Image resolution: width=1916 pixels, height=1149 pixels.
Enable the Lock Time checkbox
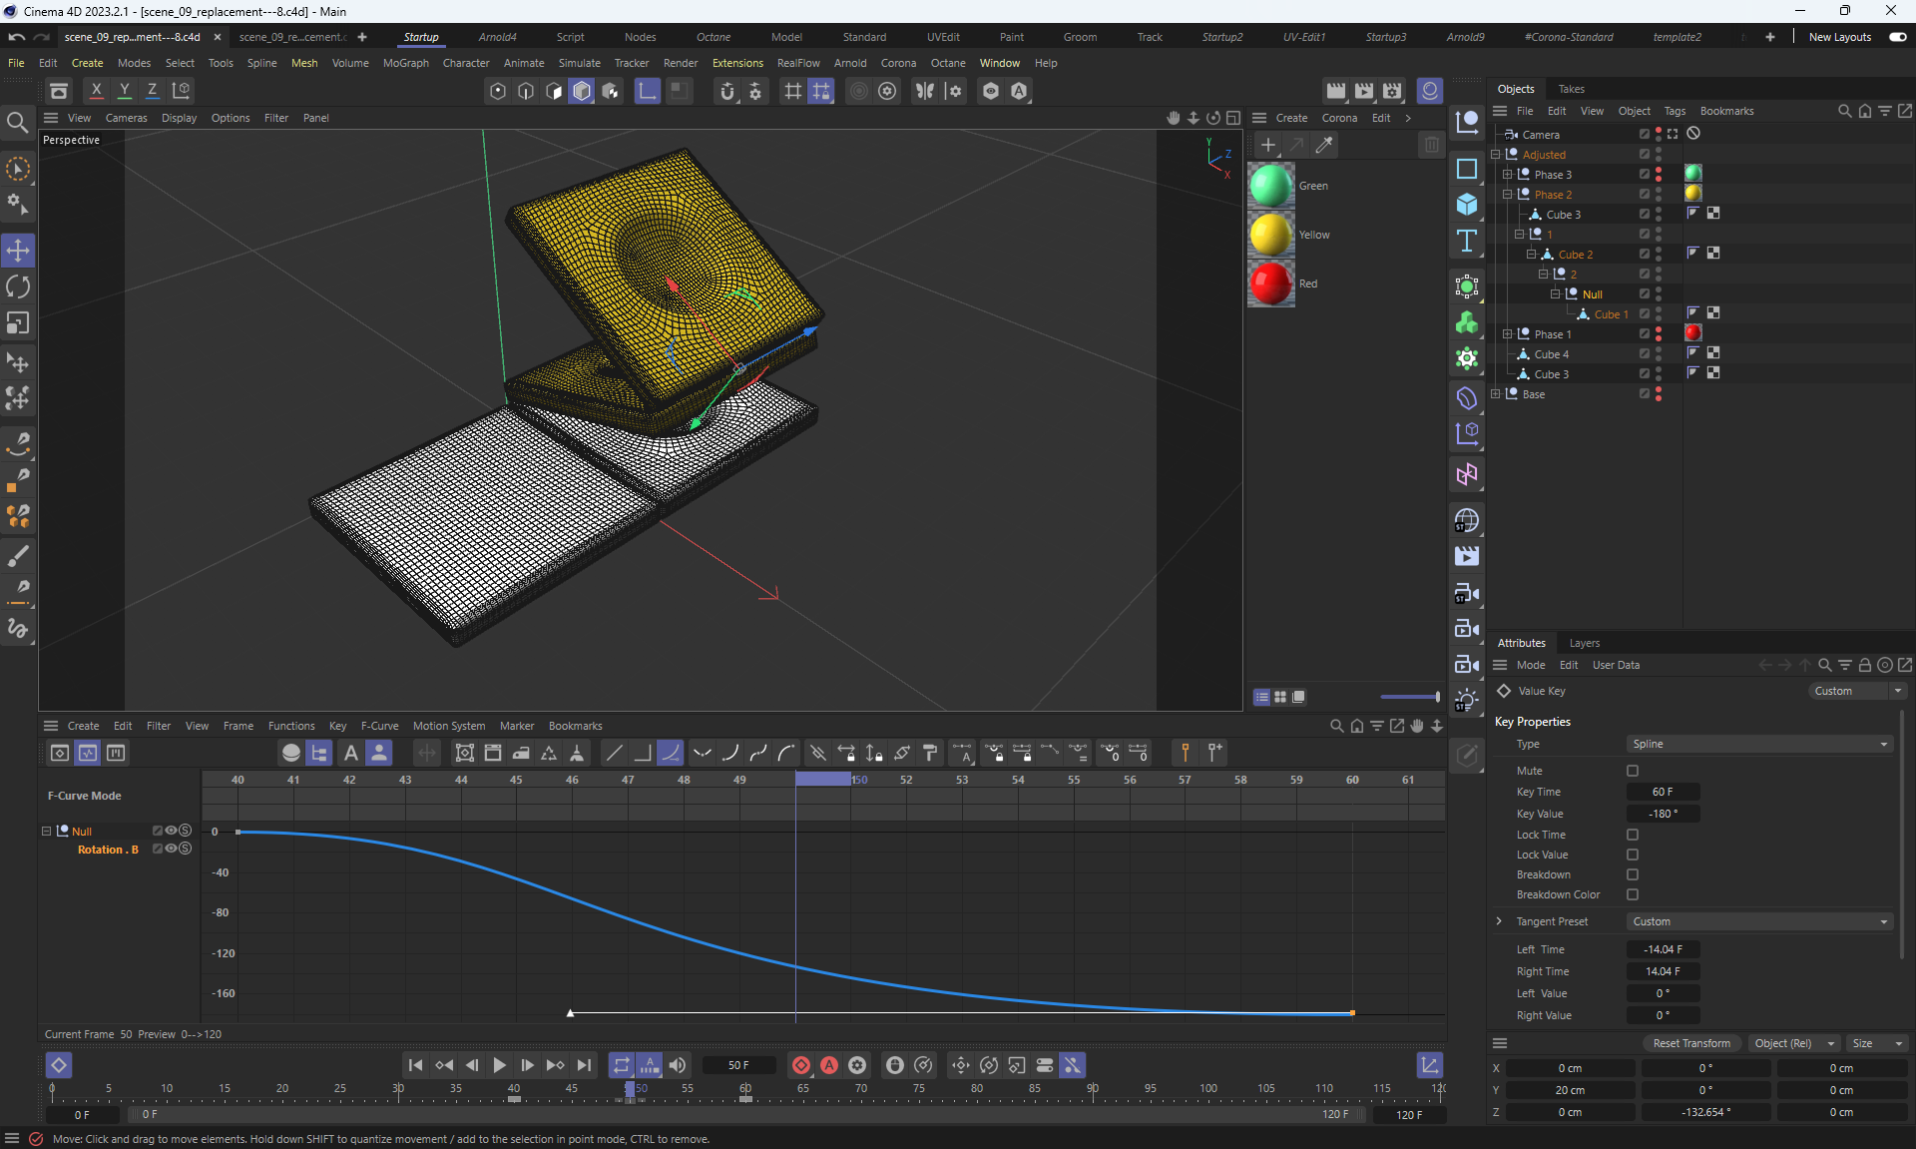[x=1633, y=835]
